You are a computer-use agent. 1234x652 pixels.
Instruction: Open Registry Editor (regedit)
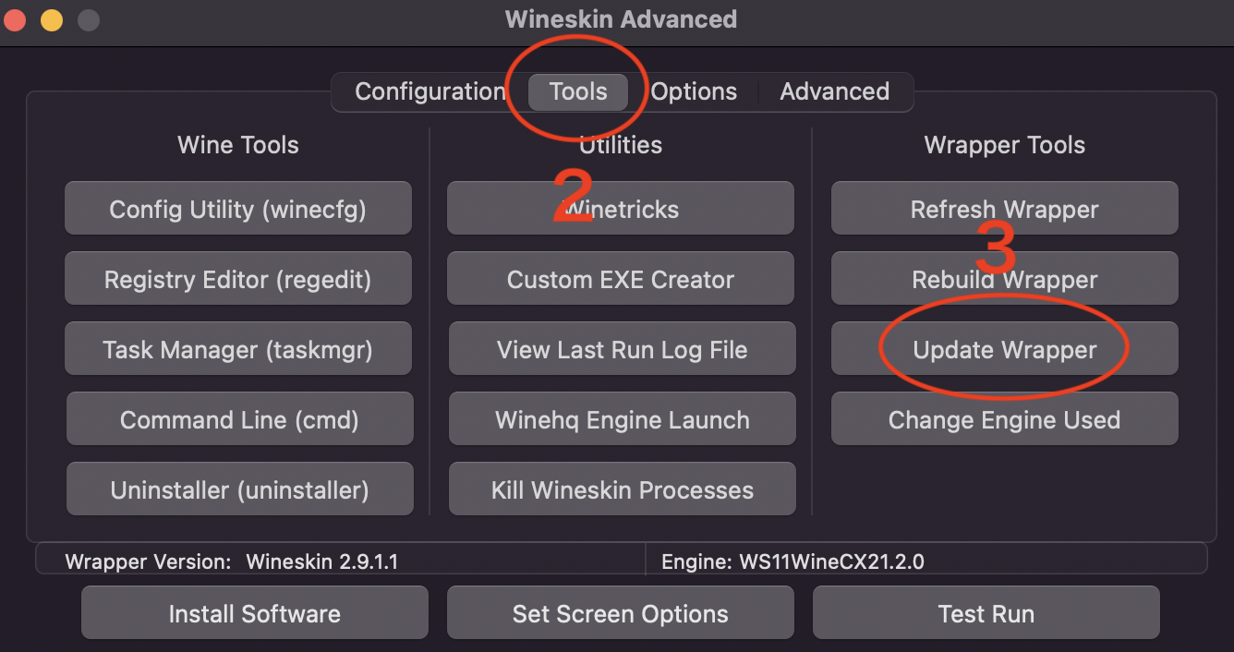(x=238, y=279)
